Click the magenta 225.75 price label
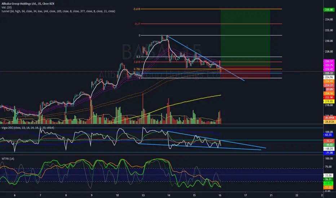The image size is (336, 198). (329, 65)
